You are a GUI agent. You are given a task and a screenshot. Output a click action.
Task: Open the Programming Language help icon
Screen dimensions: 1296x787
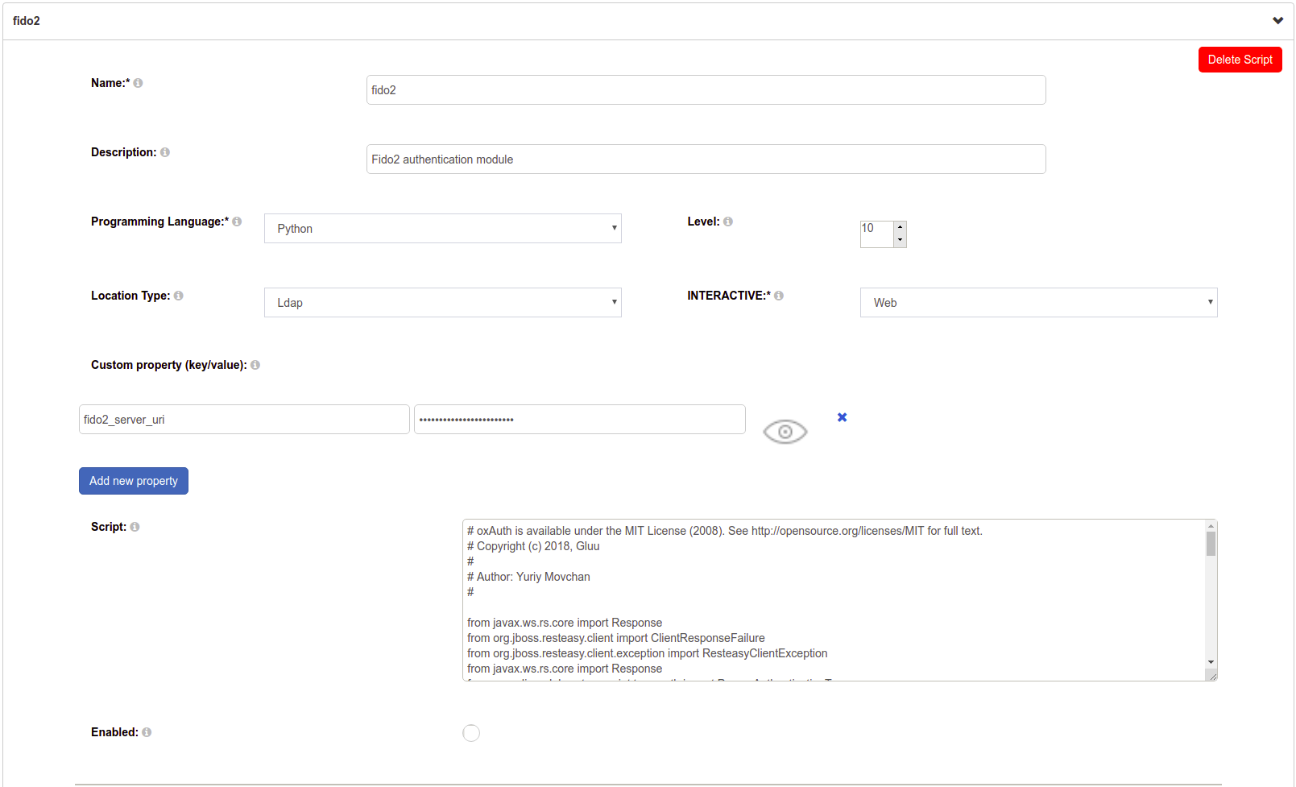click(x=236, y=221)
